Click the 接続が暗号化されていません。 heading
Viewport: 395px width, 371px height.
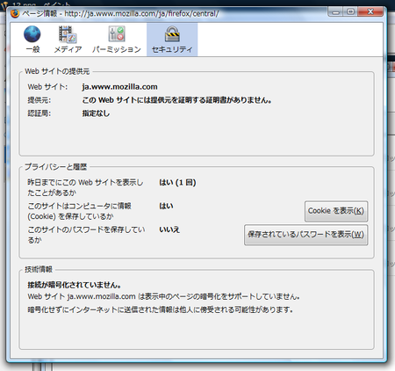pos(75,285)
